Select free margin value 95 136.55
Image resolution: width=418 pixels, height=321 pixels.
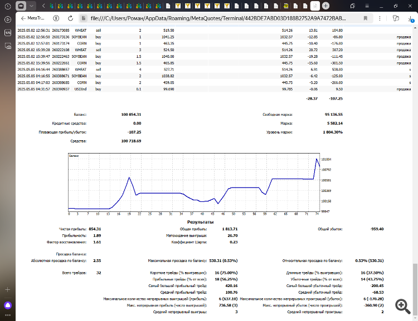(x=333, y=115)
